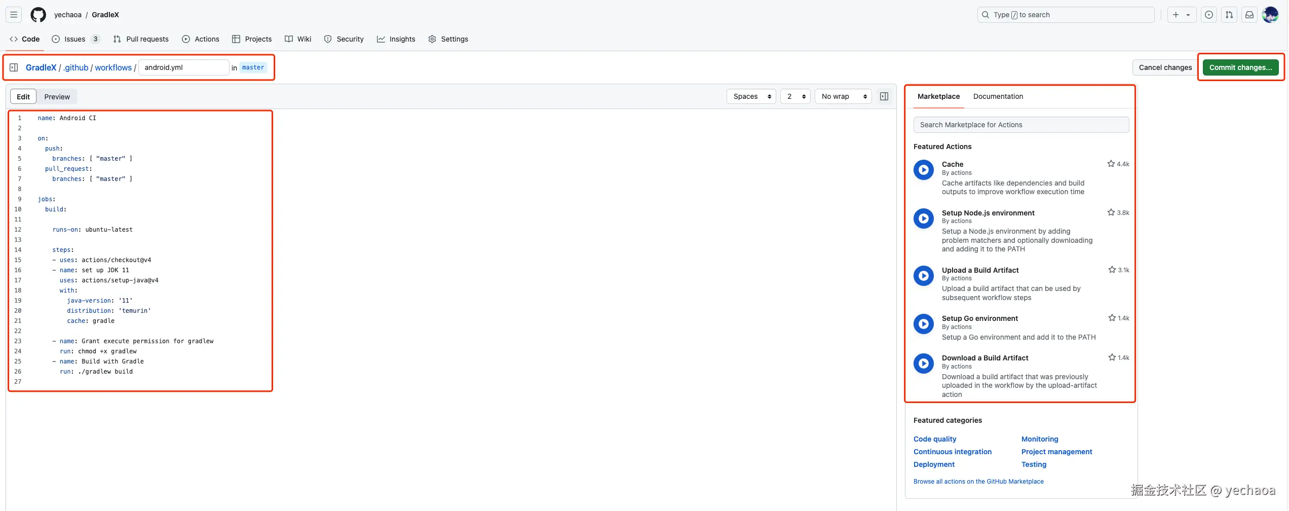Viewport: 1289px width, 511px height.
Task: Open the Projects tab
Action: [x=252, y=39]
